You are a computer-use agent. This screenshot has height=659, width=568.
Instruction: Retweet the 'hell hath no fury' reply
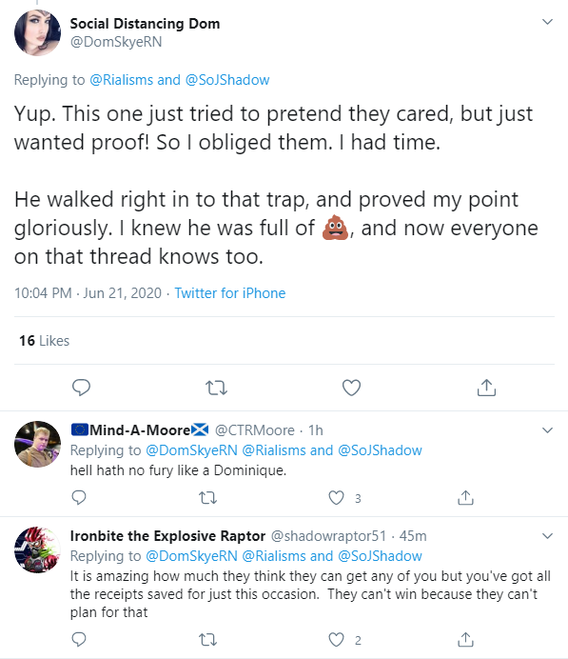point(207,498)
